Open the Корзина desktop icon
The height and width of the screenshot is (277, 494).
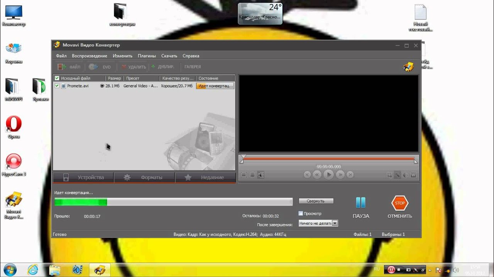pos(14,53)
